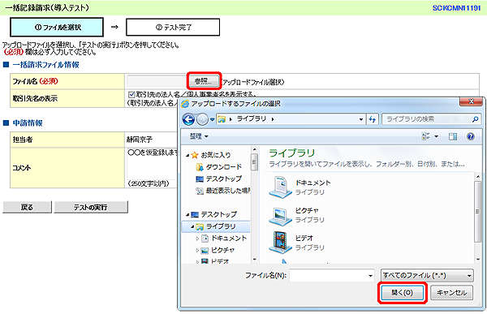Collapse the デスクトップ tree node
Screen dimensions: 487x314
(187, 215)
